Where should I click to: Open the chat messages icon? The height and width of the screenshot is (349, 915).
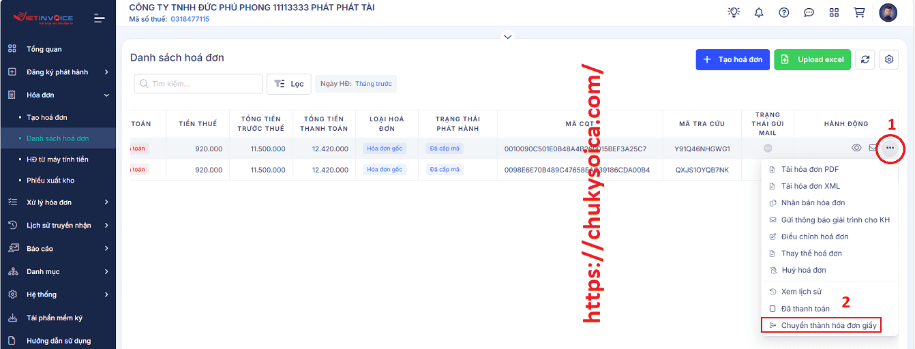809,12
